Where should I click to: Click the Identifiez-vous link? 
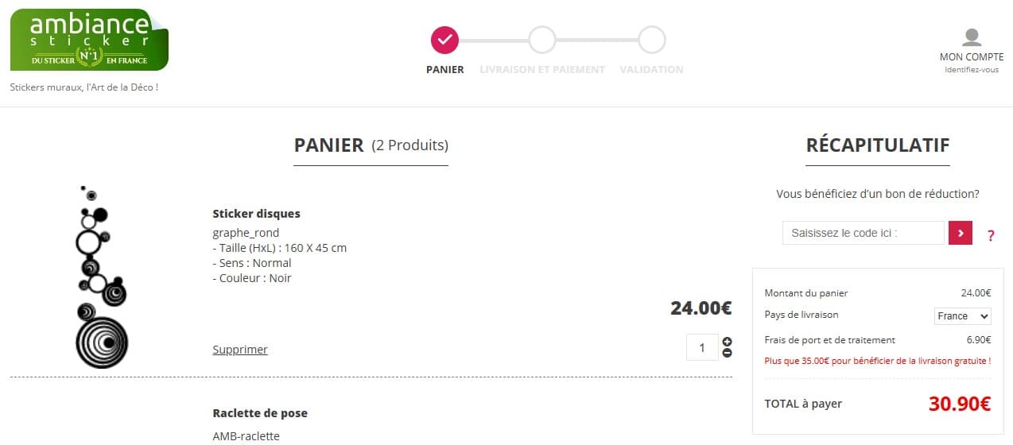[x=971, y=70]
